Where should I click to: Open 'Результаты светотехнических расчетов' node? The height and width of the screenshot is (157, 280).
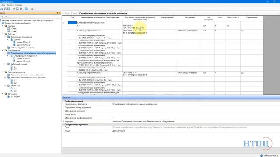(27, 75)
